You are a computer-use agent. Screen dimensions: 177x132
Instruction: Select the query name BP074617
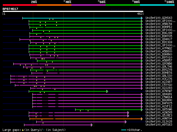10,9
